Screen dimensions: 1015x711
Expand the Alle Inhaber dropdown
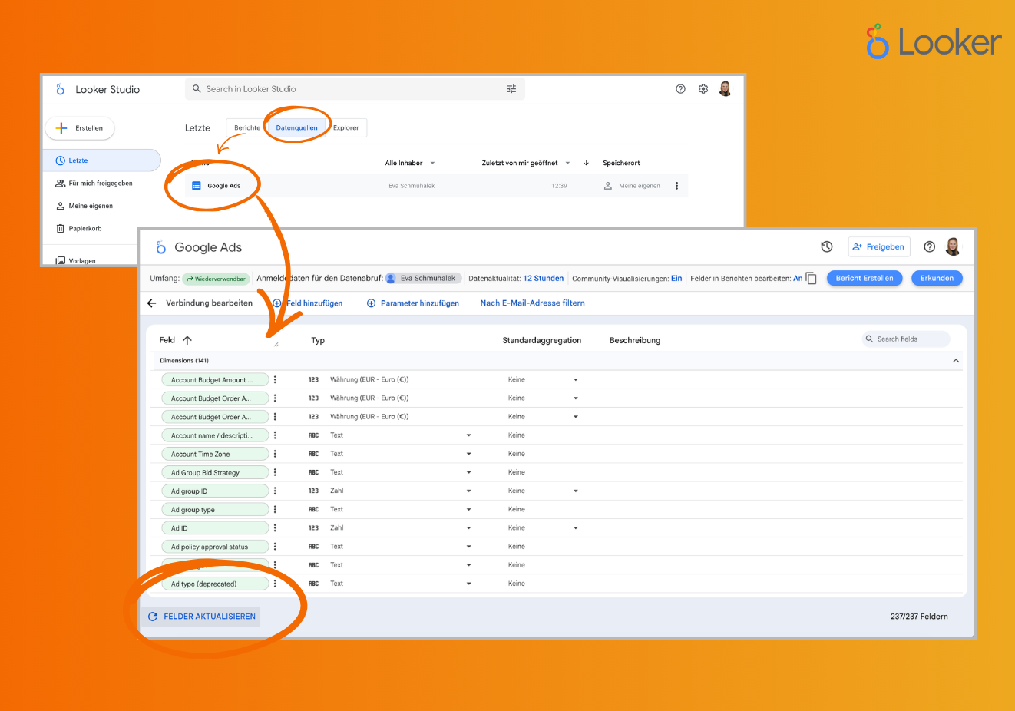[410, 163]
